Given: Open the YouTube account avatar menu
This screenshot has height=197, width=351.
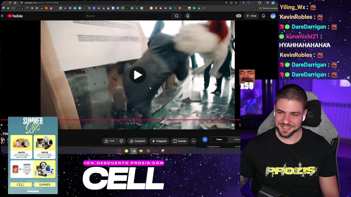Looking at the screenshot, I should [273, 16].
